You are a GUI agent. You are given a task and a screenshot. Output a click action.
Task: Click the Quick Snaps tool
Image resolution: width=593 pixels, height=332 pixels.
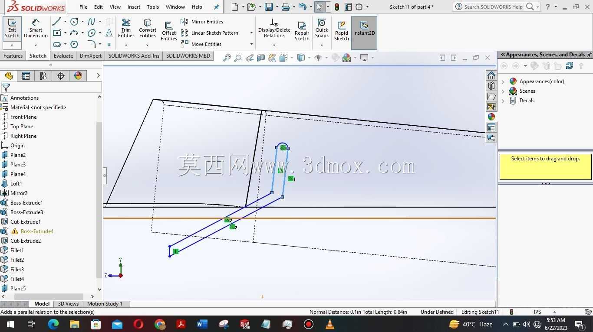point(322,29)
